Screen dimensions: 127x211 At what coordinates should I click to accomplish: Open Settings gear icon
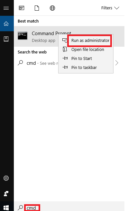point(6,178)
